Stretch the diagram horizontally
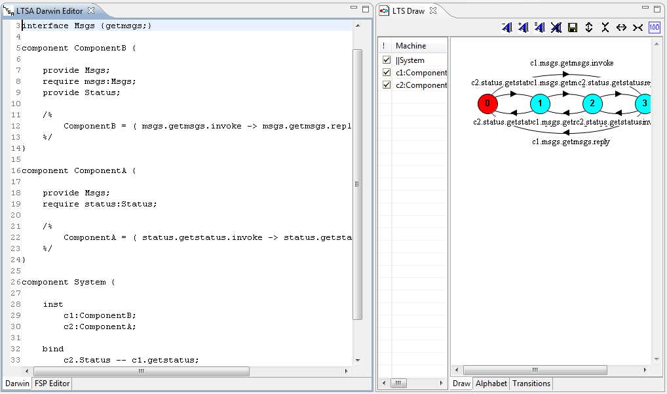This screenshot has width=667, height=394. pyautogui.click(x=621, y=28)
